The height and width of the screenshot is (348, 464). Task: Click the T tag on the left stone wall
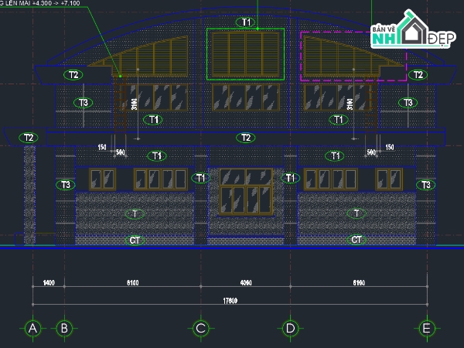tap(135, 213)
